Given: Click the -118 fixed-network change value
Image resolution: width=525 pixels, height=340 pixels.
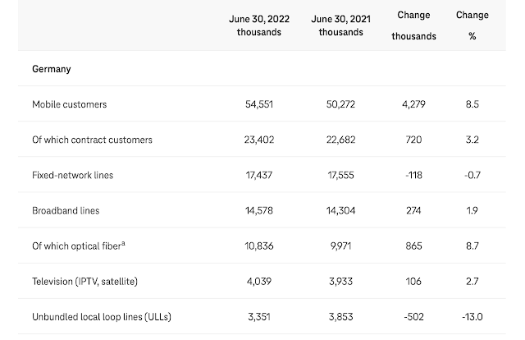Looking at the screenshot, I should pyautogui.click(x=413, y=176).
